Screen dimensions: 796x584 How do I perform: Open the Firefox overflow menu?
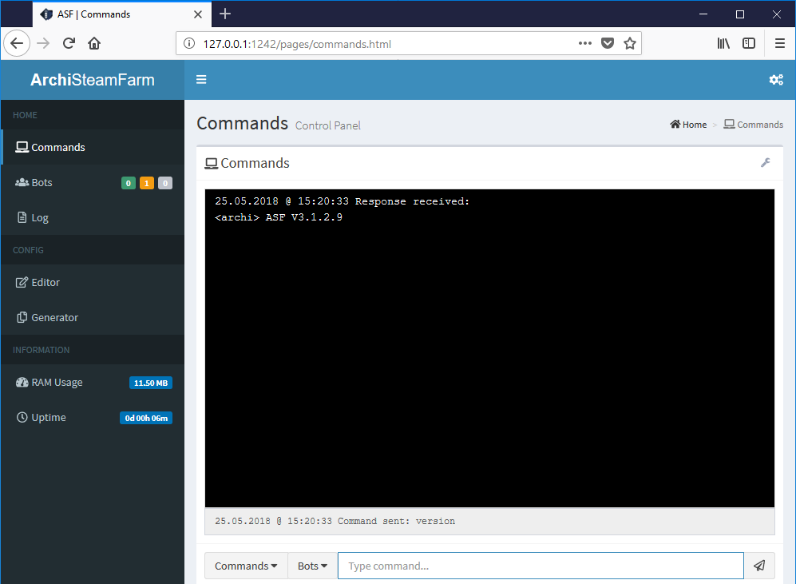click(x=779, y=43)
